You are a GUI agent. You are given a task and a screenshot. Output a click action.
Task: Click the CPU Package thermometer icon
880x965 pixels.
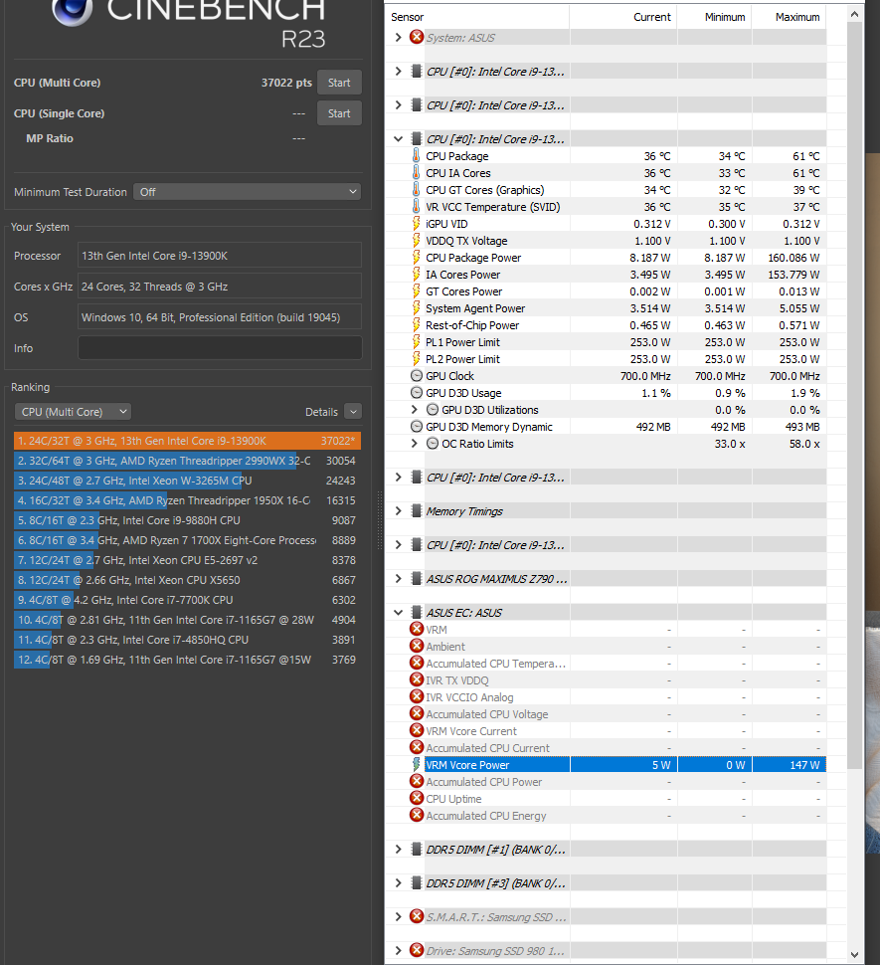pos(417,156)
